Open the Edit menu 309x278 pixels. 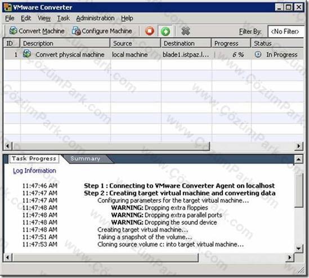point(26,18)
